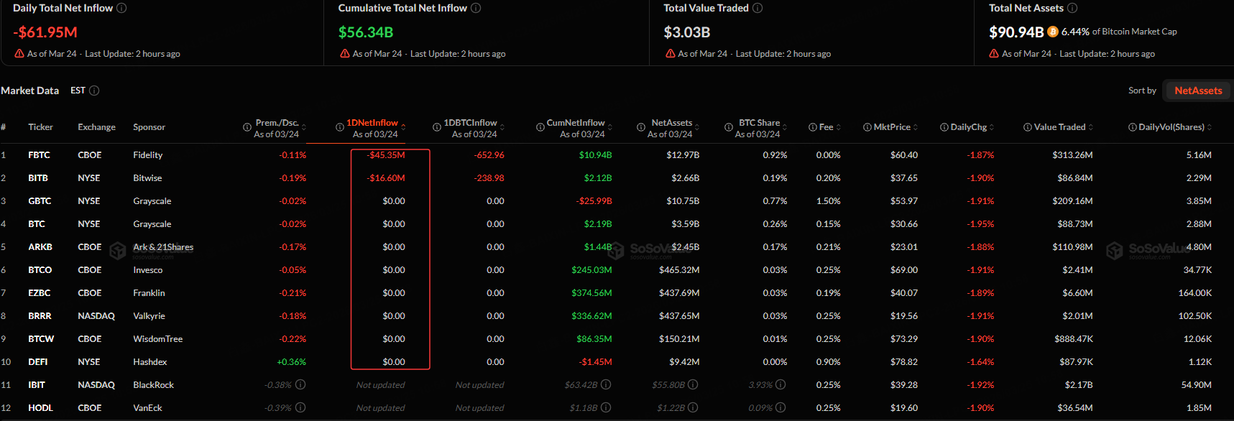Open the NetAssets sort-by dropdown
This screenshot has height=421, width=1234.
[1197, 91]
